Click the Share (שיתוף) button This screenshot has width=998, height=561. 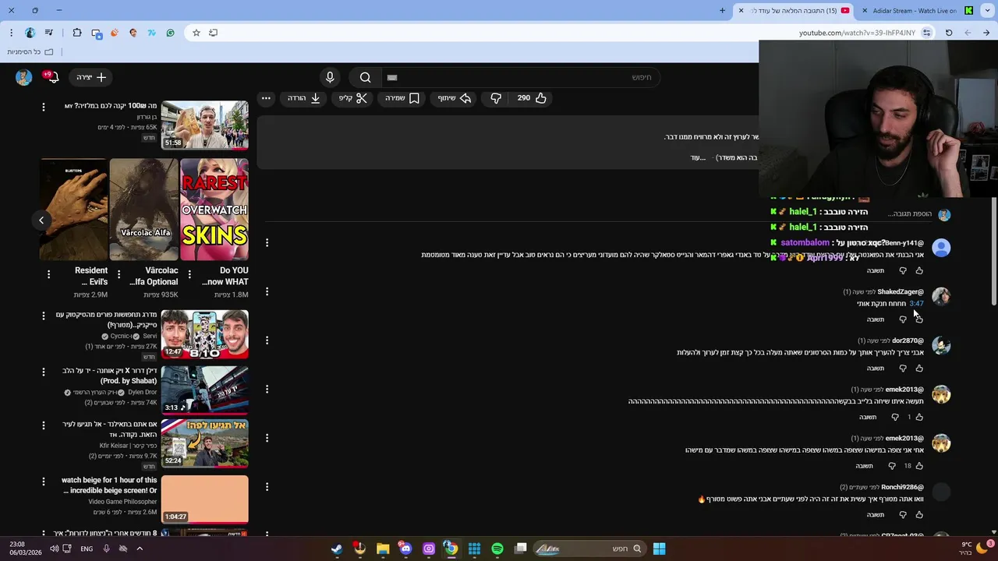(455, 98)
